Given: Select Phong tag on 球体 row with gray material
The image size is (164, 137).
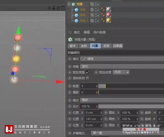Looking at the screenshot, I should 103,9.
